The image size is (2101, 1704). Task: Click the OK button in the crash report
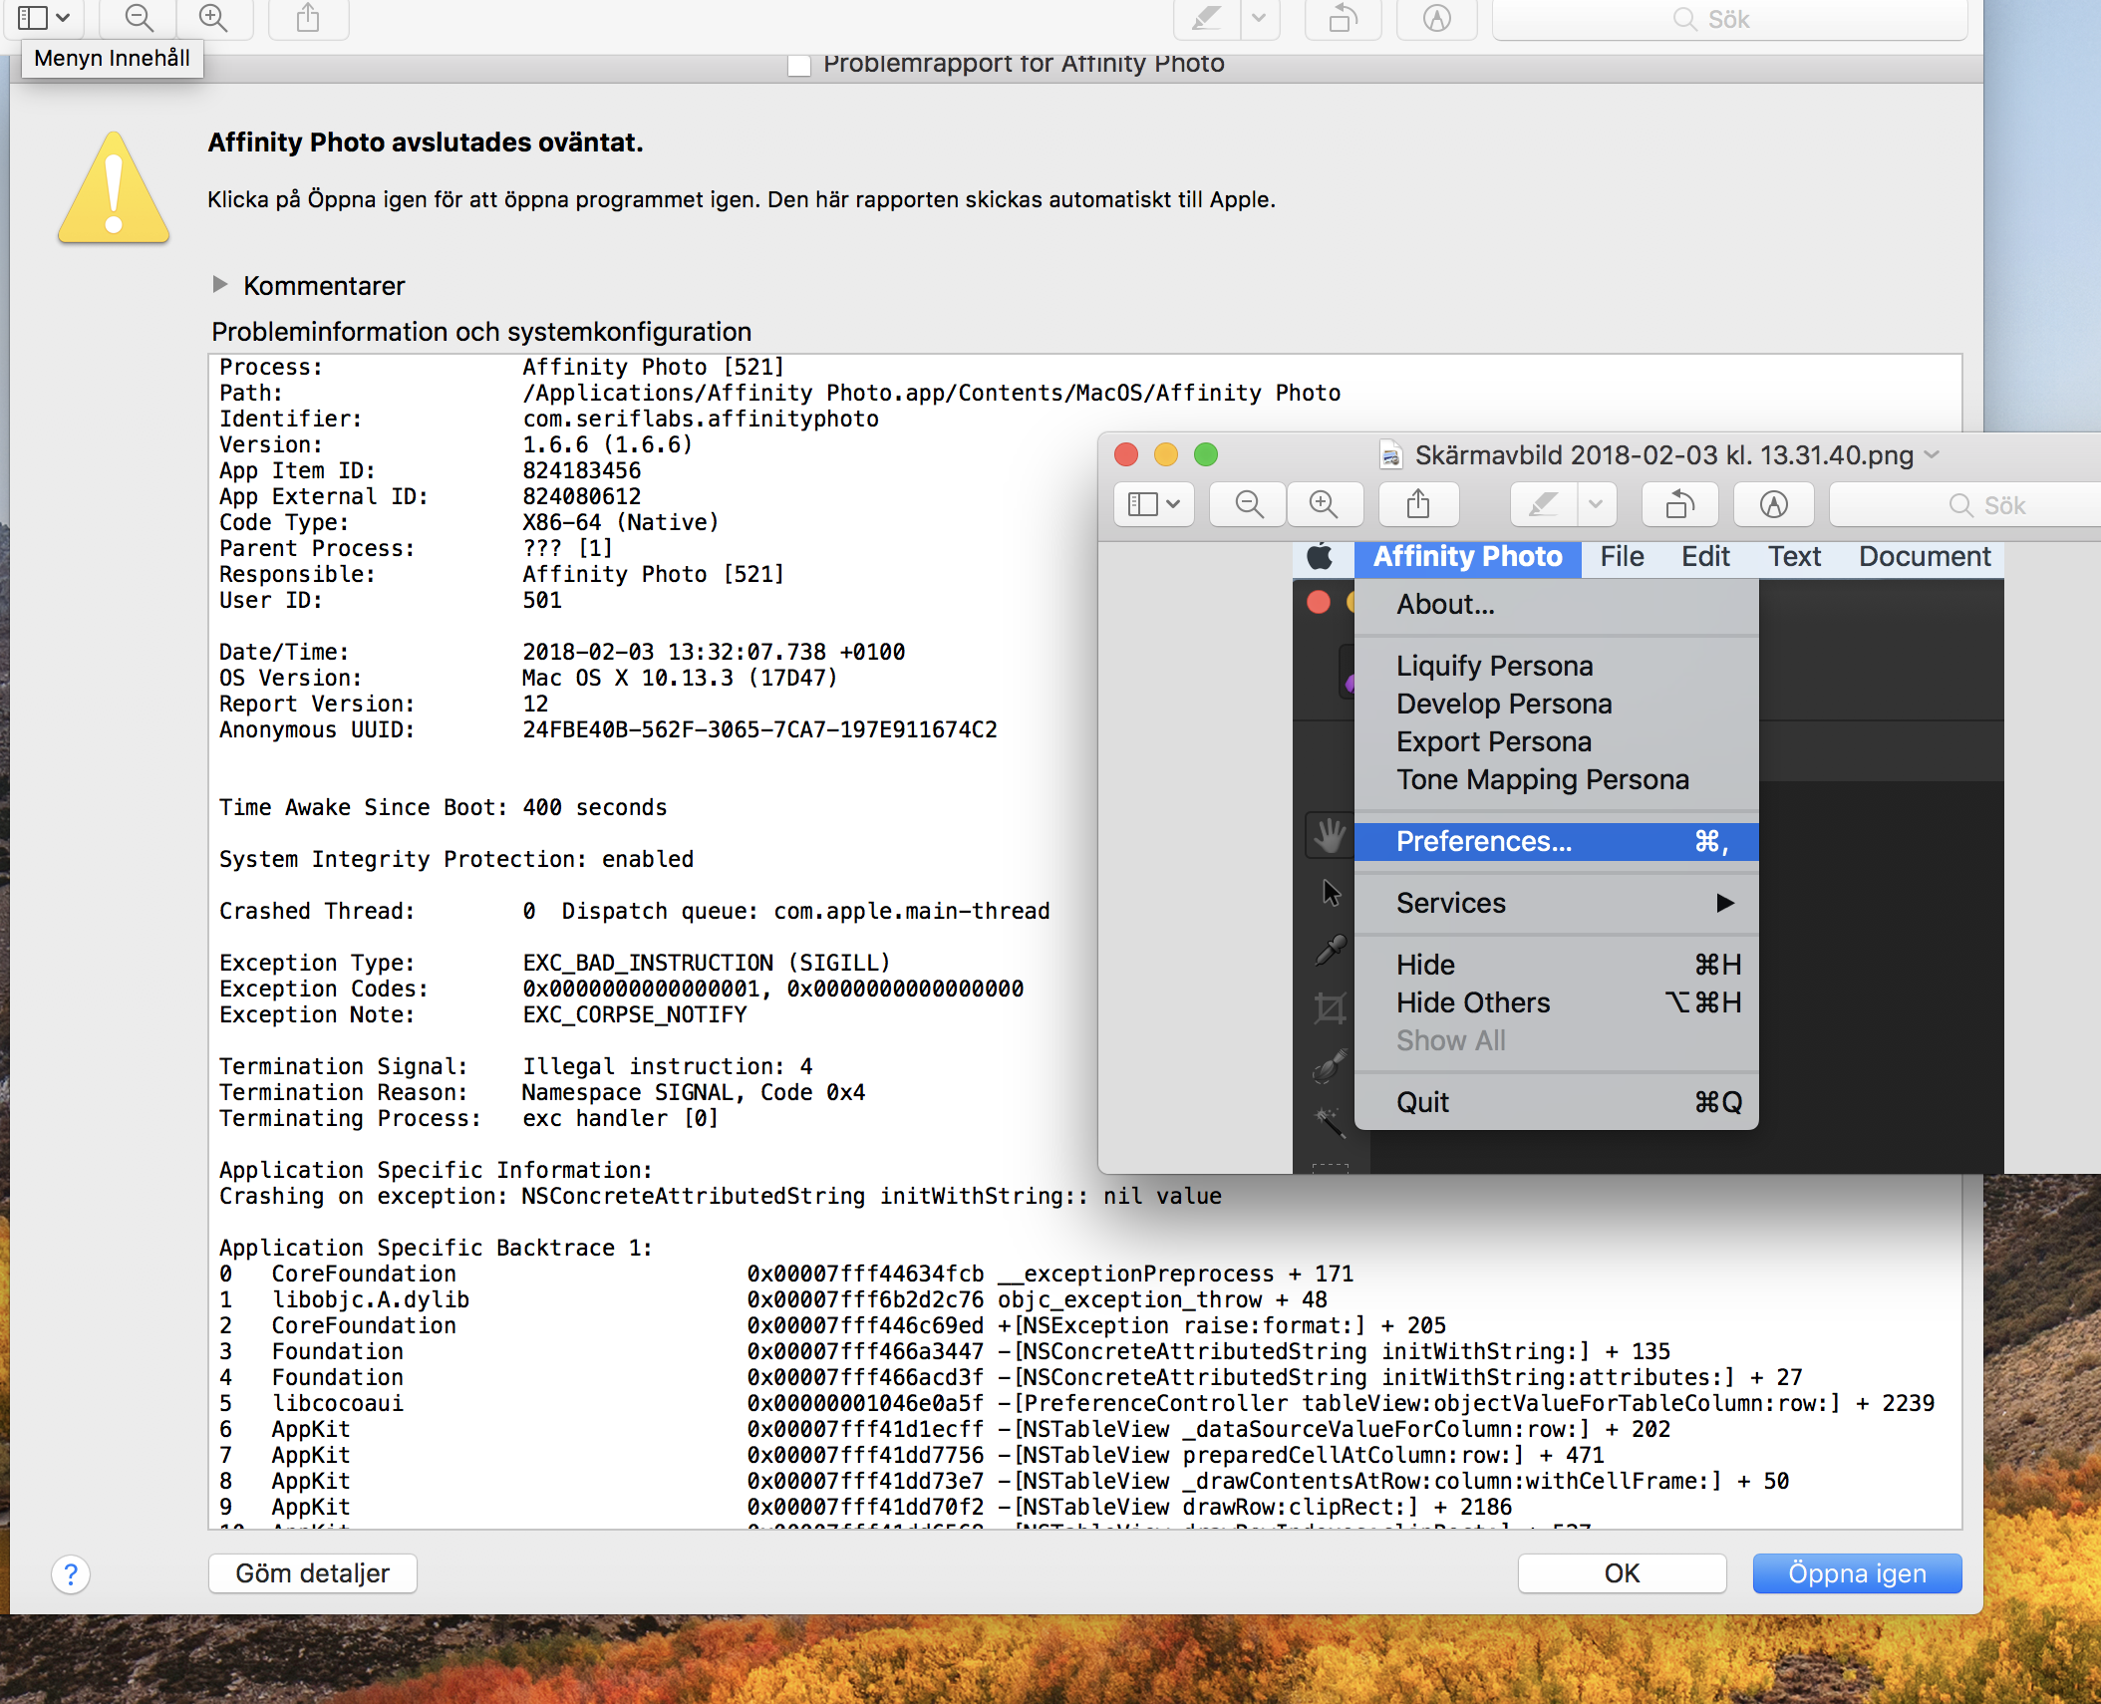pyautogui.click(x=1623, y=1573)
